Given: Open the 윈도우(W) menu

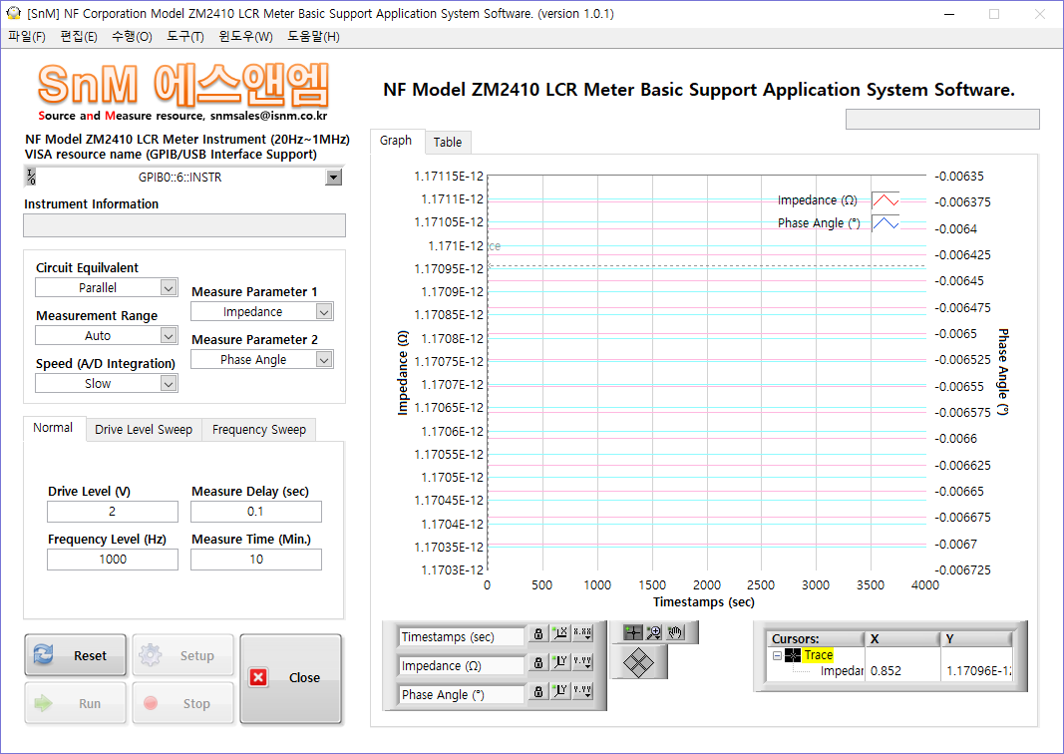Looking at the screenshot, I should 245,37.
